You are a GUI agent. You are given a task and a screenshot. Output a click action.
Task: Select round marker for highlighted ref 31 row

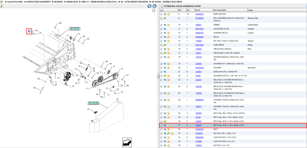pyautogui.click(x=161, y=126)
